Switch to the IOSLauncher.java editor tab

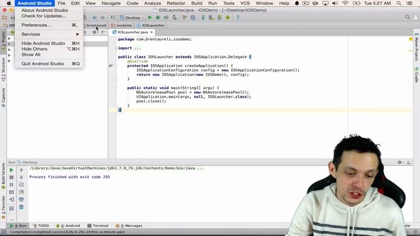[x=133, y=32]
